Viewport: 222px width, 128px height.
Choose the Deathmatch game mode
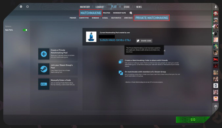[116, 18]
